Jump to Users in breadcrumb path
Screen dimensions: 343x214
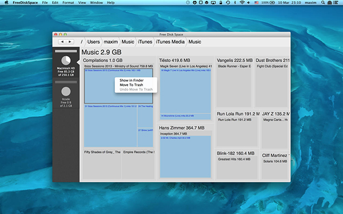tap(93, 42)
